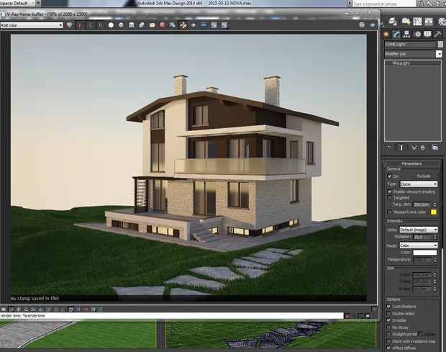Click the Exclude button
446x352 pixels.
click(423, 176)
